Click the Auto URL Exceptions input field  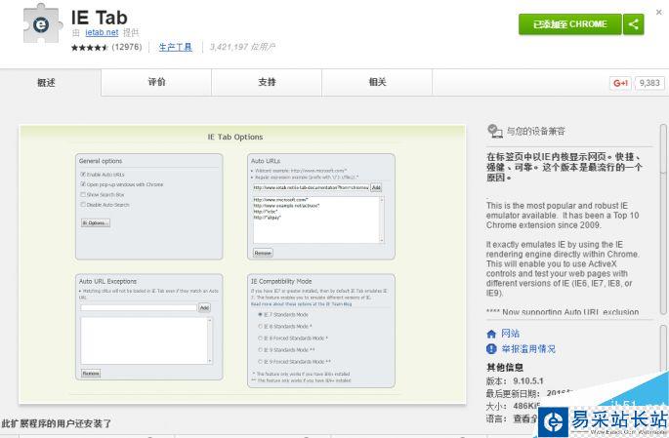pos(139,307)
